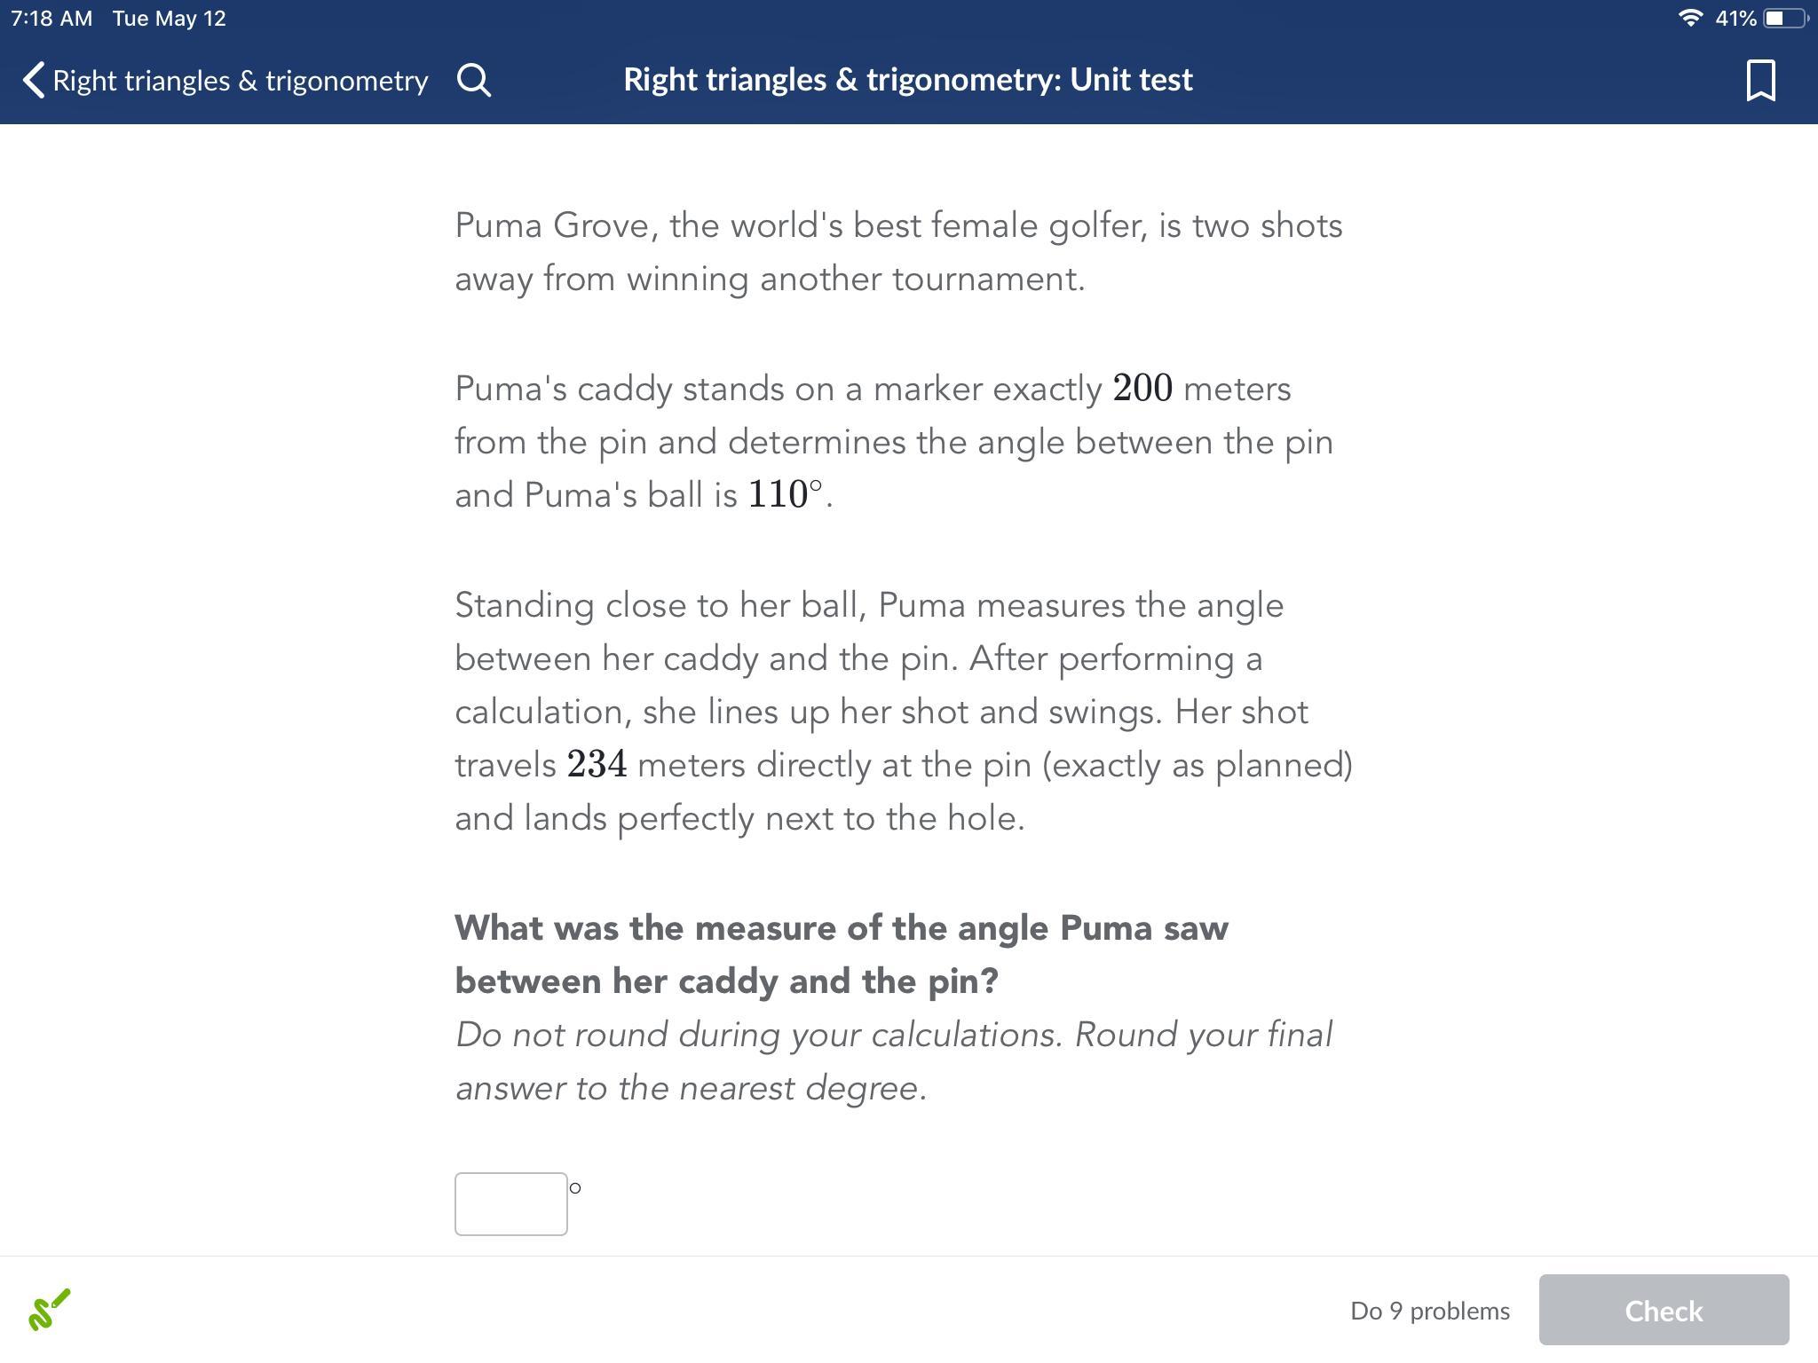Viewport: 1818px width, 1363px height.
Task: Tap the Tue May 12 date
Action: tap(169, 18)
